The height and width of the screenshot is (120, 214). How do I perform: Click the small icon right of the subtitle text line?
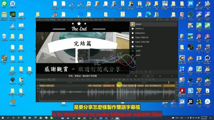tap(128, 76)
